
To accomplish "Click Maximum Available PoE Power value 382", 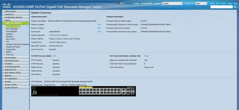I will point(145,60).
